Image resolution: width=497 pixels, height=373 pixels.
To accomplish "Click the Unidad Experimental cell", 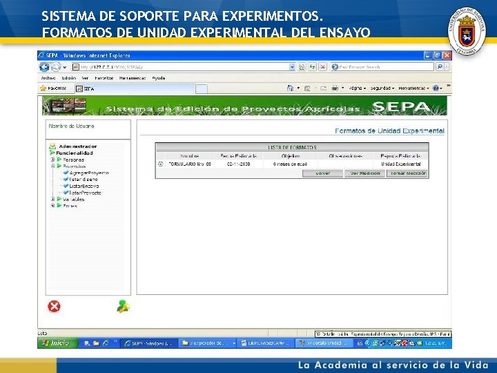I will coord(400,164).
